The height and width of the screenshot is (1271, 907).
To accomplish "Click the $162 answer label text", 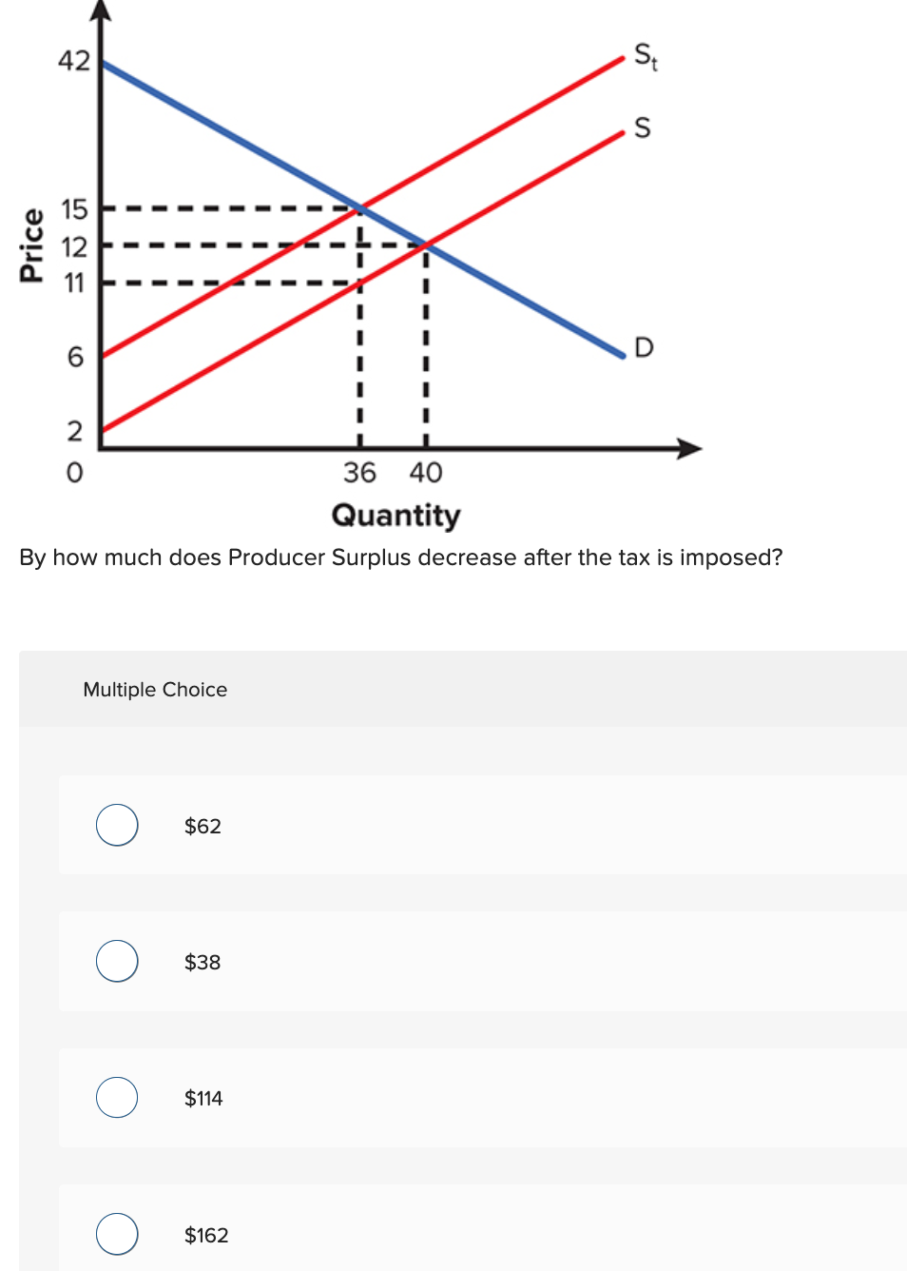I will click(x=205, y=1234).
